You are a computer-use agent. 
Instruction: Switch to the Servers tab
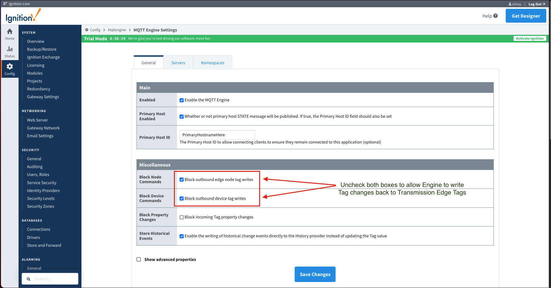(178, 63)
